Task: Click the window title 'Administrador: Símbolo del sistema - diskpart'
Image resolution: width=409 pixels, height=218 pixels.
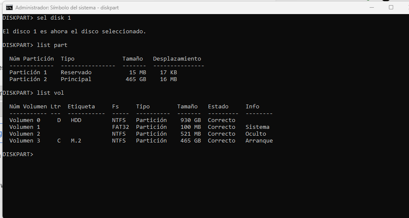Action: 67,8
